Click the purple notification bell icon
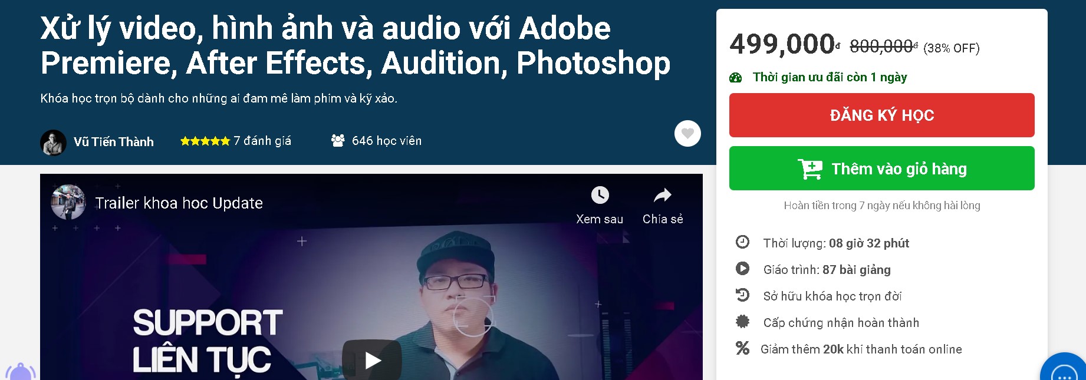 [21, 372]
